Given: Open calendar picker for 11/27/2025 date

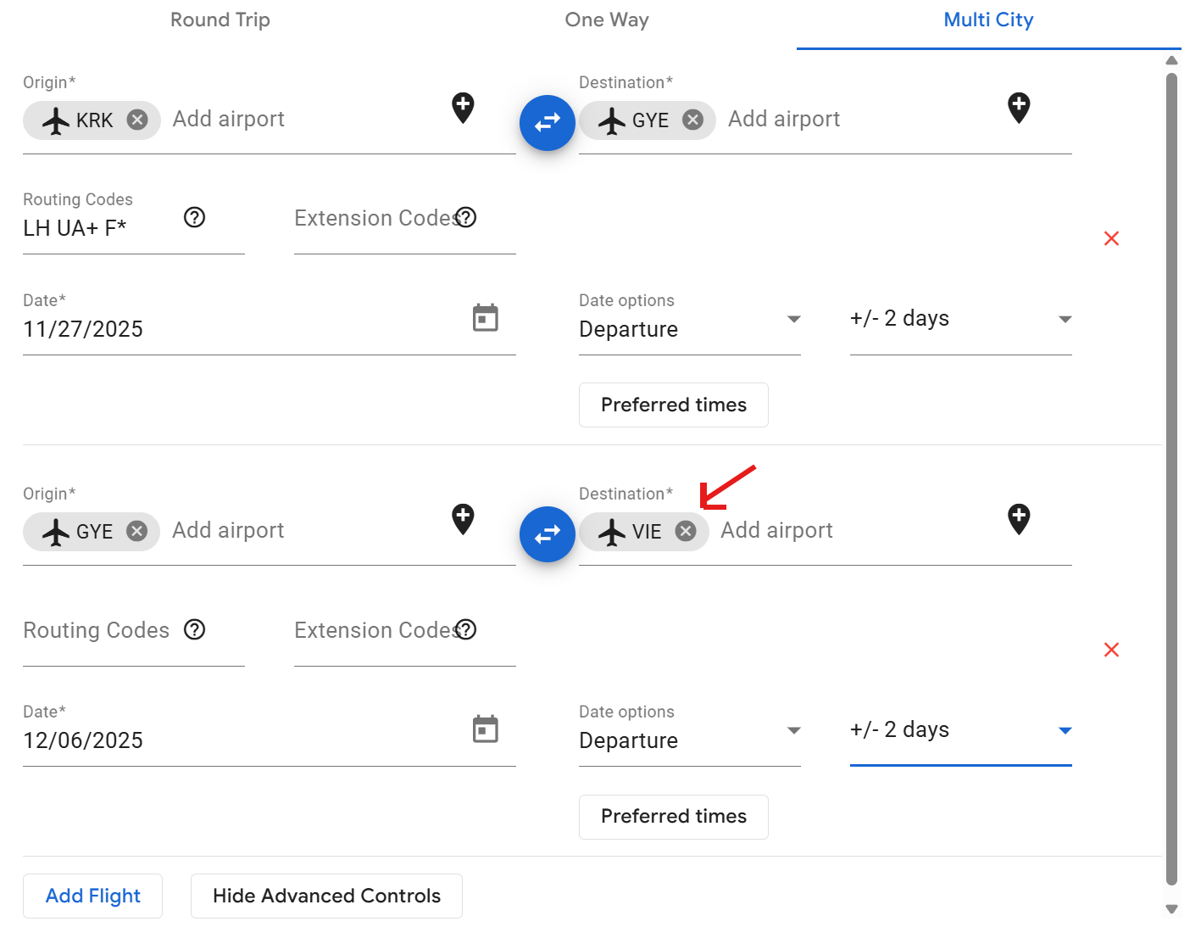Looking at the screenshot, I should click(x=486, y=318).
